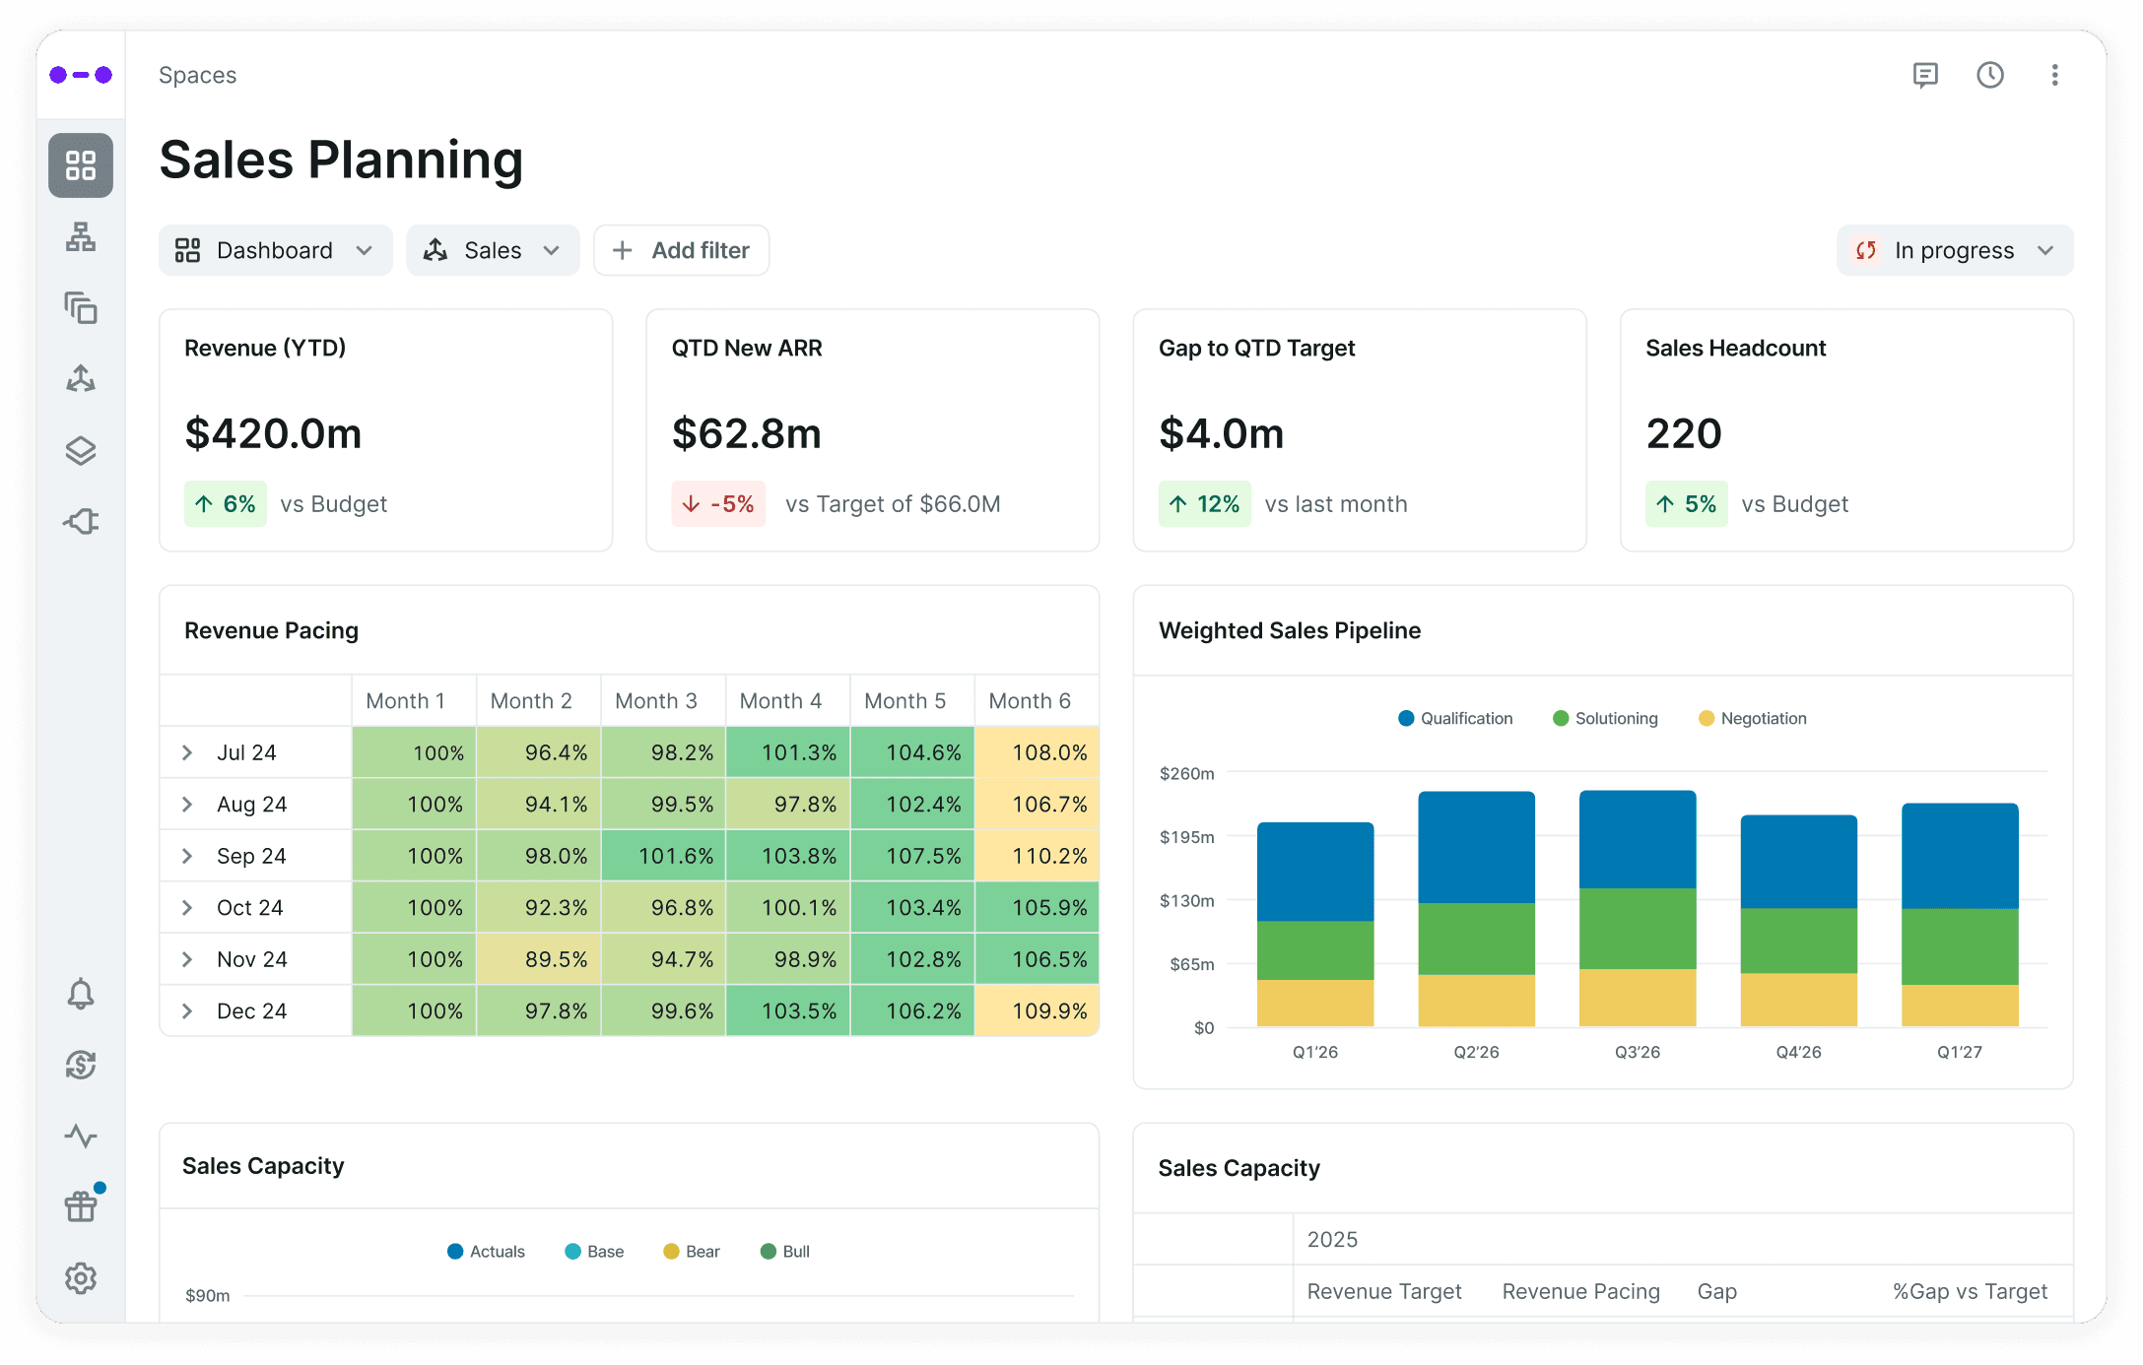Open the Dashboard view dropdown
The height and width of the screenshot is (1365, 2143).
pyautogui.click(x=275, y=250)
